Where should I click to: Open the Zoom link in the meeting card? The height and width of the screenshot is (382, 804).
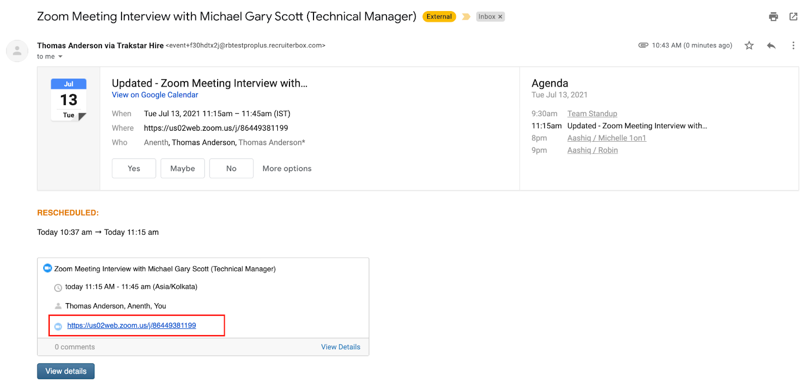132,326
